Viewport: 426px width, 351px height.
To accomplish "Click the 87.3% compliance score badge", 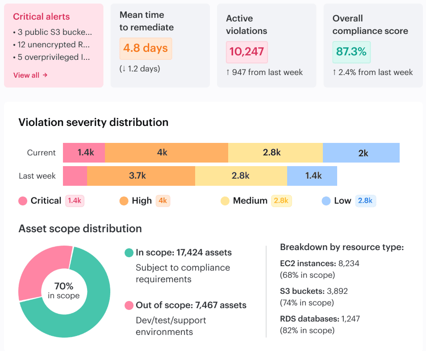I will [351, 52].
